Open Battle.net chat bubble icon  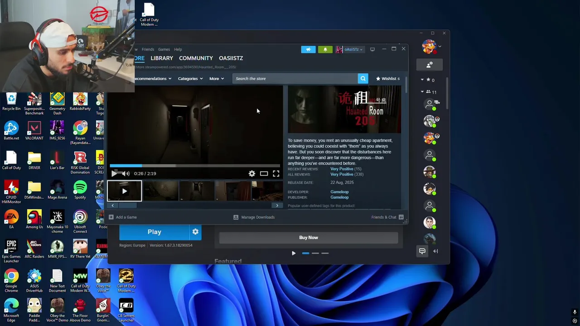coord(422,251)
